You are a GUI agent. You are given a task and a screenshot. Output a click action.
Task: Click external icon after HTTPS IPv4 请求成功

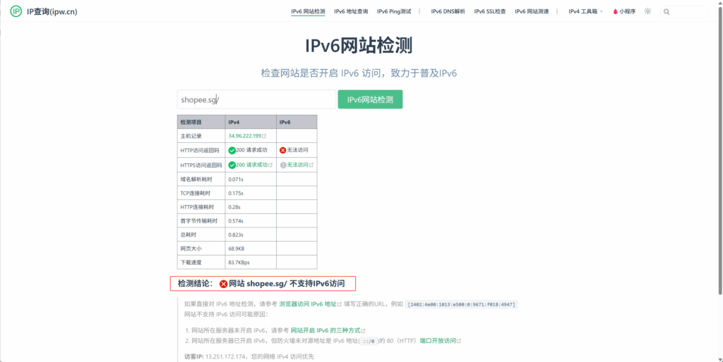pos(270,165)
